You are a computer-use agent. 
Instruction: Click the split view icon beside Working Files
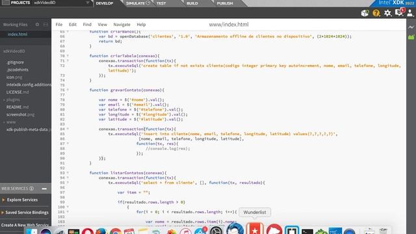[45, 25]
